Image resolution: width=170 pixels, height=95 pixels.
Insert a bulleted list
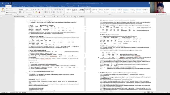45,9
